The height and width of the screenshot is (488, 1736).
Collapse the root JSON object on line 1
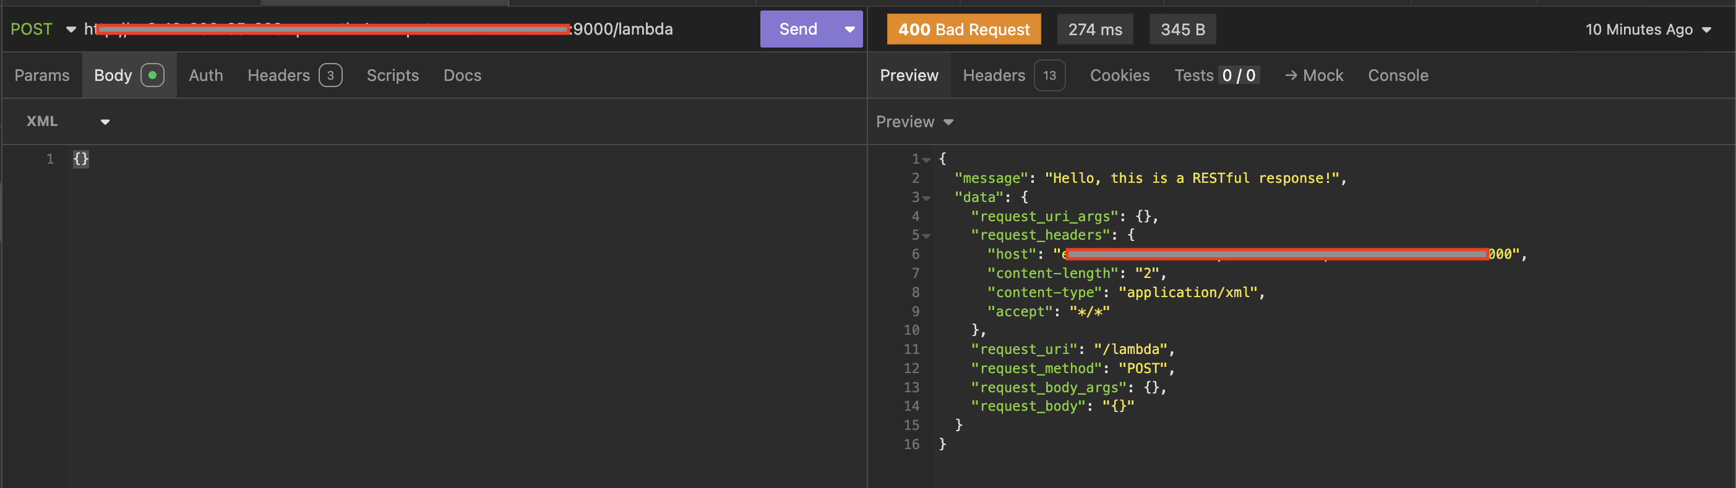pos(927,159)
